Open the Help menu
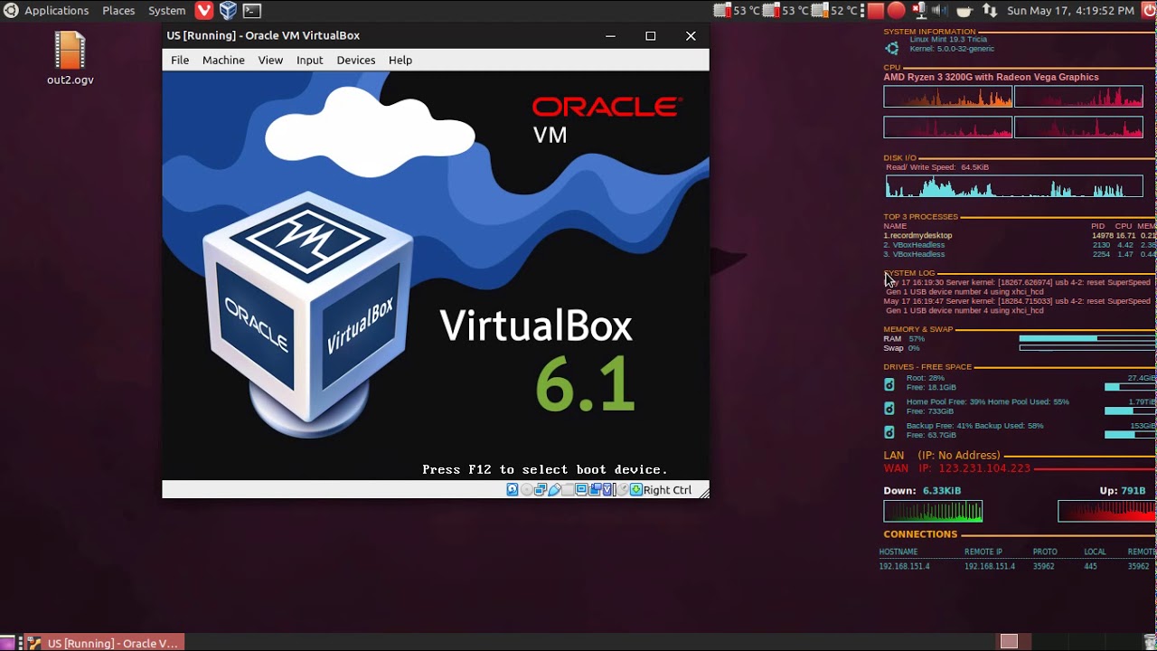This screenshot has height=651, width=1157. click(x=400, y=60)
